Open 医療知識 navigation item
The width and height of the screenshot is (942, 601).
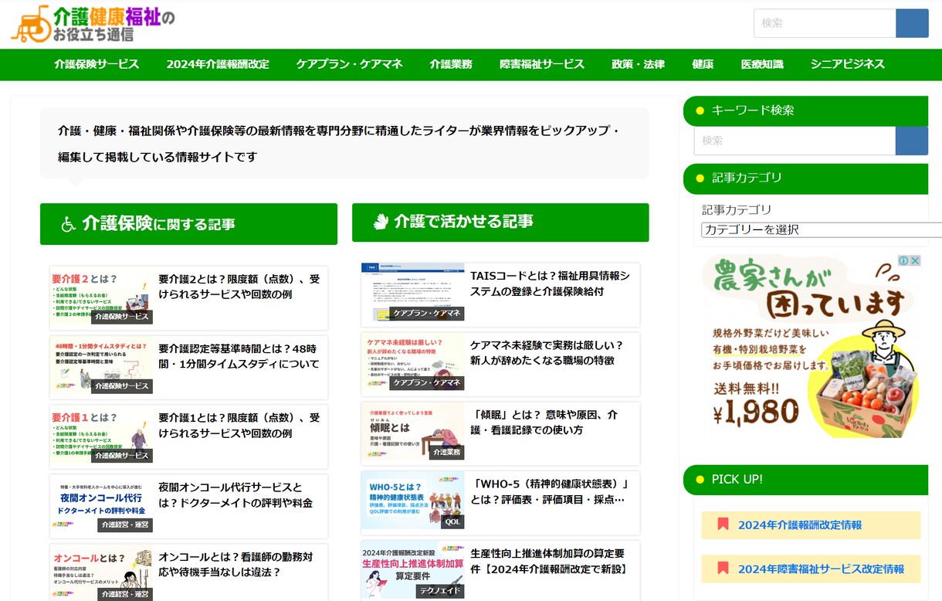tap(762, 64)
